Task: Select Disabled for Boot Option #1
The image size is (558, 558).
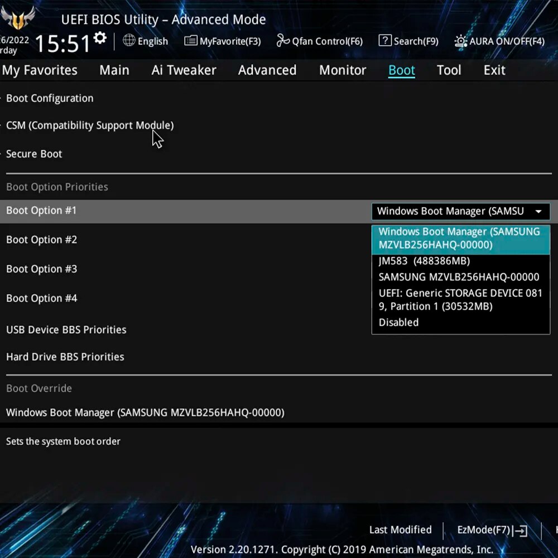Action: [398, 323]
